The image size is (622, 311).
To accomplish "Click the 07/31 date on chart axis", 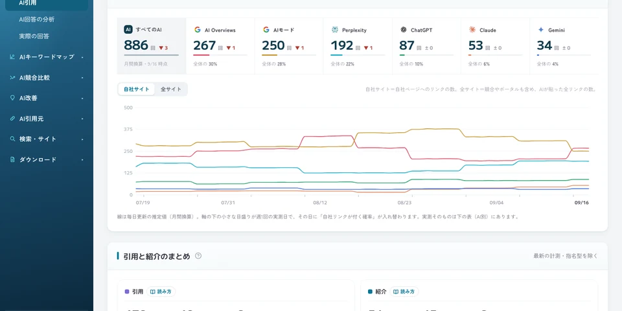I will [228, 203].
